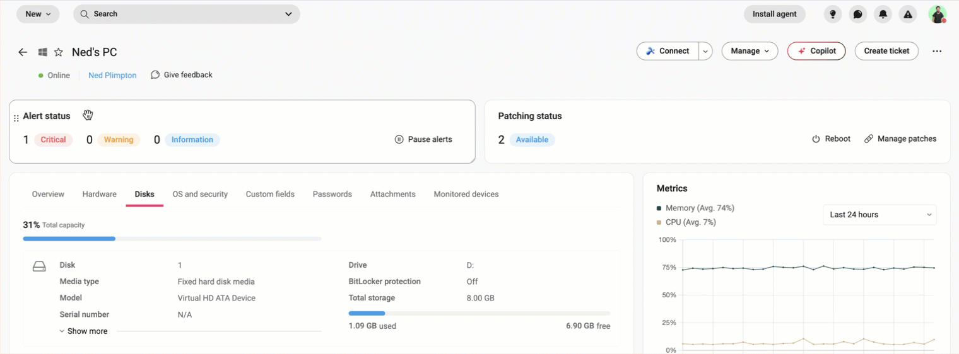The image size is (959, 354).
Task: Click the Windows logo icon beside Ned's PC
Action: [x=42, y=52]
